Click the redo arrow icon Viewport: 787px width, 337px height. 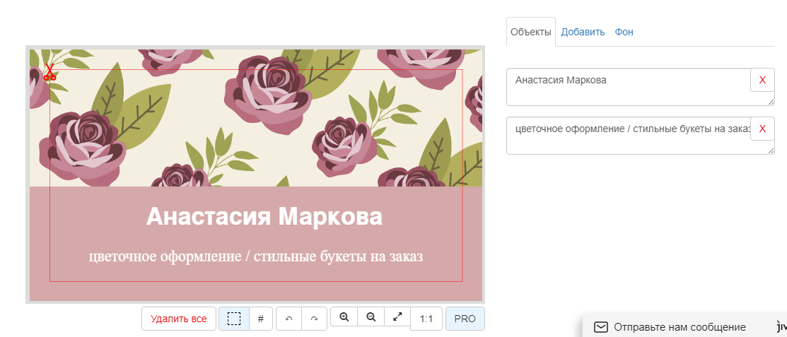(x=314, y=319)
